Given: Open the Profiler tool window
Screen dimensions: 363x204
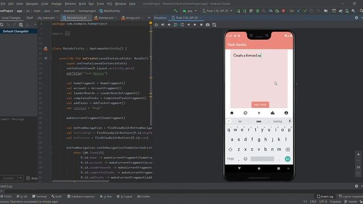Looking at the screenshot, I should 143,197.
